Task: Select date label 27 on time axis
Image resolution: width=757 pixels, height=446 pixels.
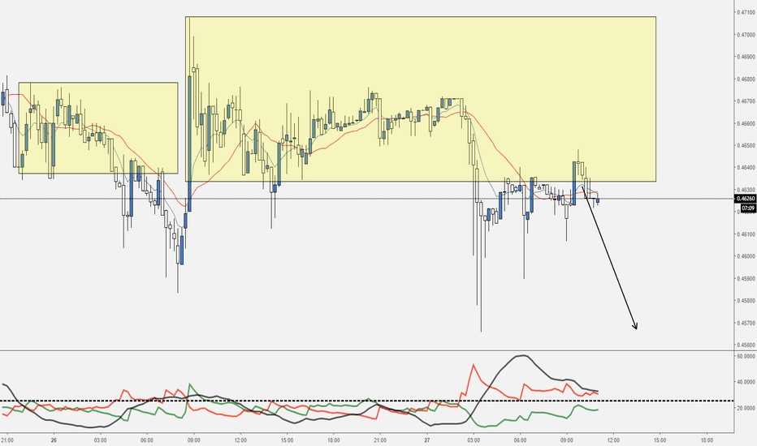Action: (426, 440)
